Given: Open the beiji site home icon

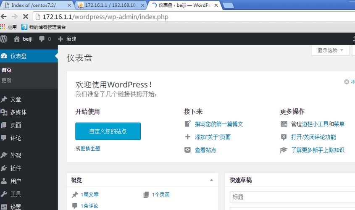Looking at the screenshot, I should [x=17, y=39].
